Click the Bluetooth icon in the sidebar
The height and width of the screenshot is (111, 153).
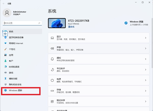point(5,37)
